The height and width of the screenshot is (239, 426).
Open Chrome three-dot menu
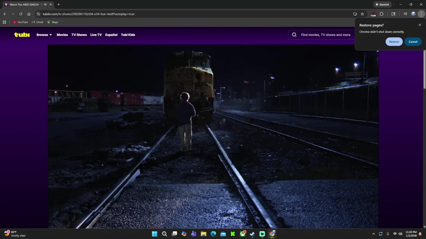click(x=421, y=14)
